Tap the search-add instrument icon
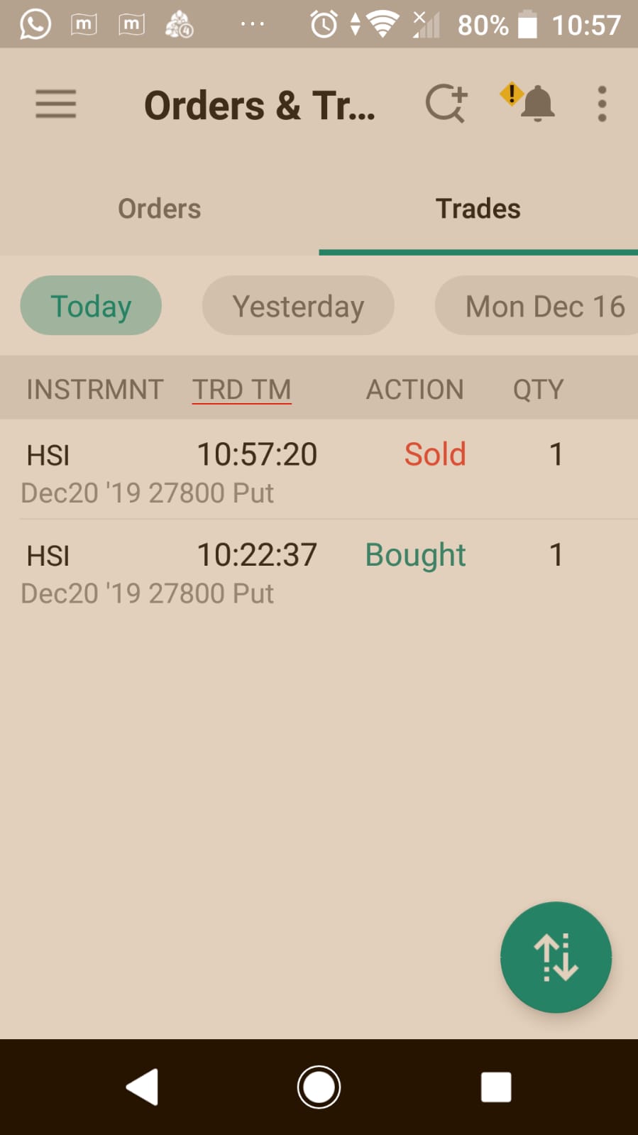The image size is (638, 1135). point(446,104)
